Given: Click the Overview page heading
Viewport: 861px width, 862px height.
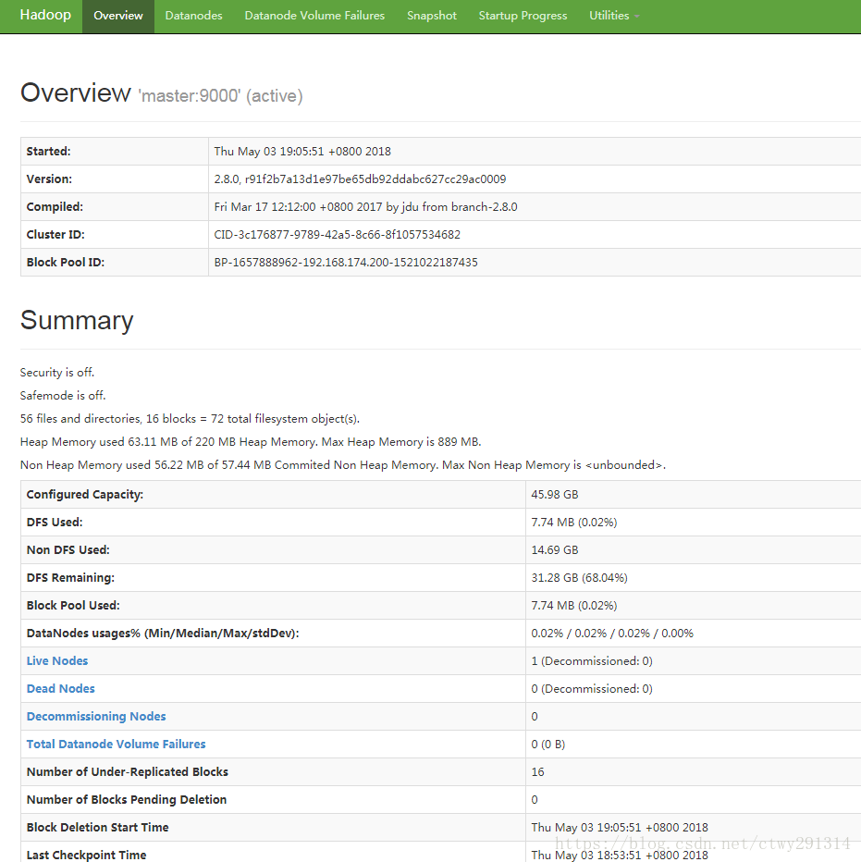Looking at the screenshot, I should [x=76, y=92].
